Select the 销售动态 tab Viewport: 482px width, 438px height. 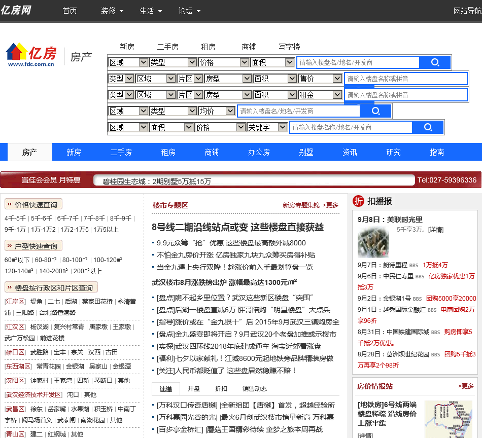click(x=255, y=388)
